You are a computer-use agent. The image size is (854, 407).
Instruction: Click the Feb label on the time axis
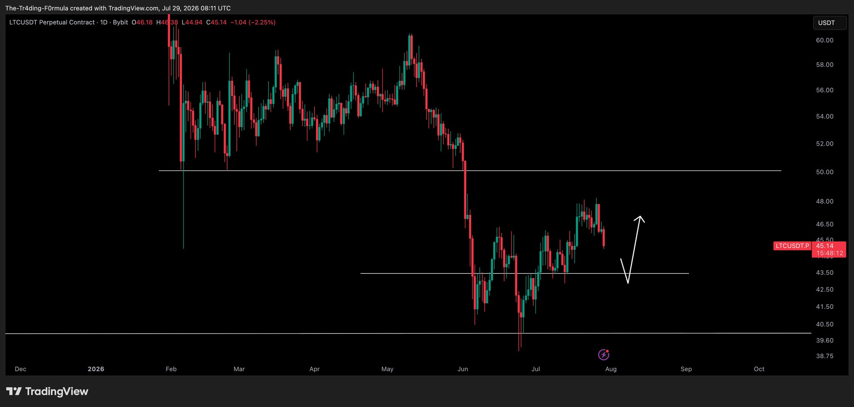[171, 369]
